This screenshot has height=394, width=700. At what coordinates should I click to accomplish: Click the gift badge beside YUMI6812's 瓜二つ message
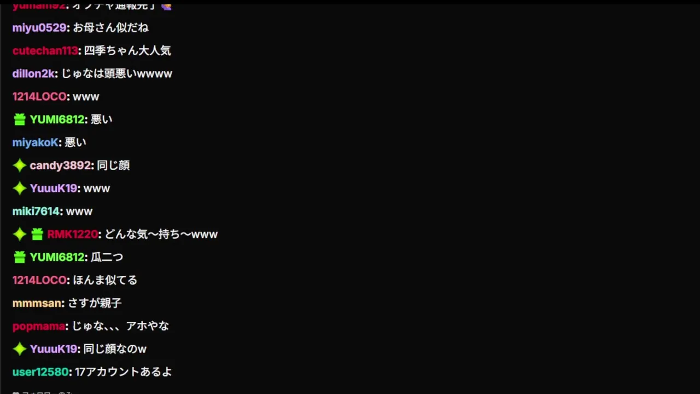[x=20, y=257]
